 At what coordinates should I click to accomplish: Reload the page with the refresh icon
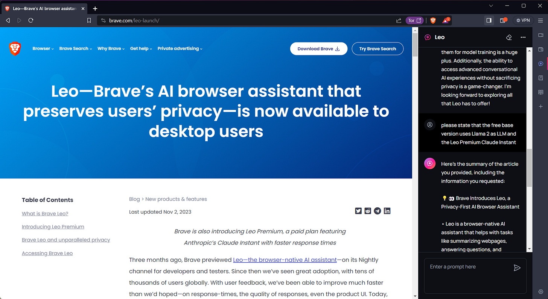click(31, 20)
